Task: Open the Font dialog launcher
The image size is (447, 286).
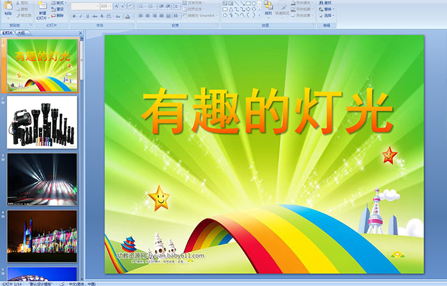Action: [x=133, y=25]
